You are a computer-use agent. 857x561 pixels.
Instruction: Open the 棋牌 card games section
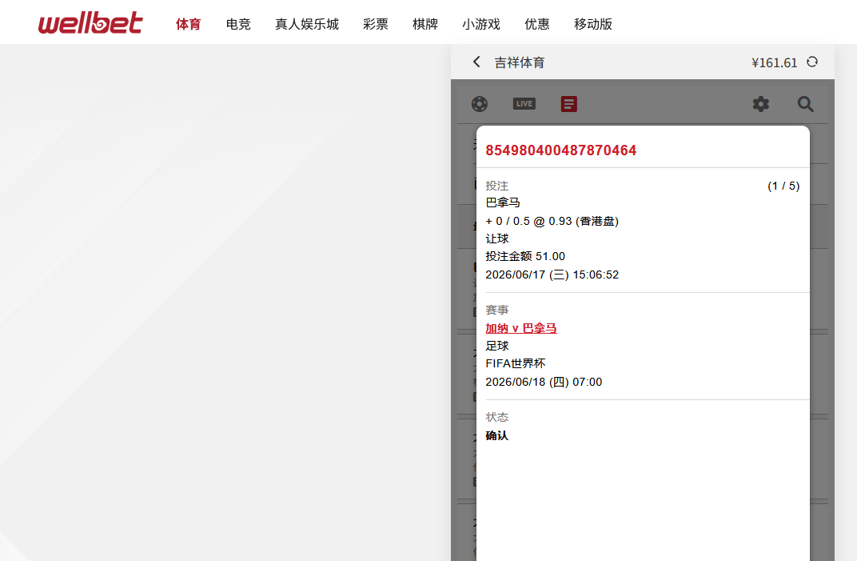(425, 24)
